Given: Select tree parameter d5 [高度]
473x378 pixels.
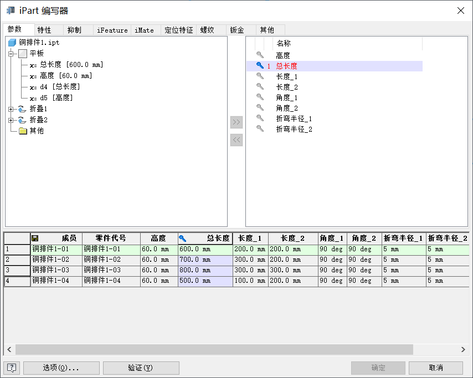Looking at the screenshot, I should (52, 98).
